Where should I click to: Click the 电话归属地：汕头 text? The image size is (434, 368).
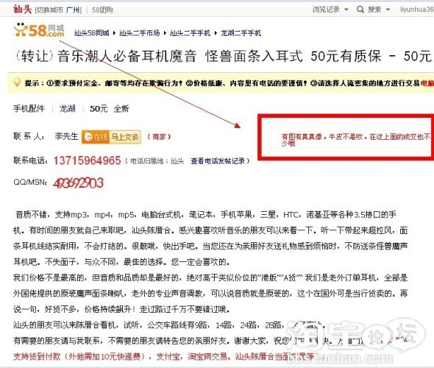[x=157, y=161]
